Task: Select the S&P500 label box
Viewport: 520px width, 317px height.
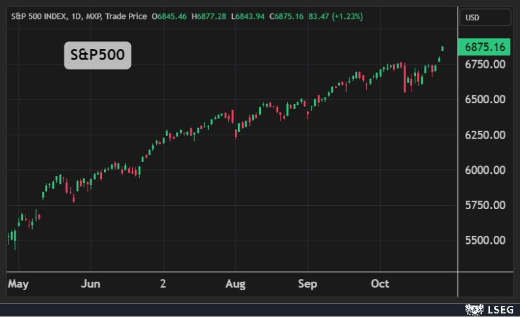Action: pyautogui.click(x=97, y=56)
